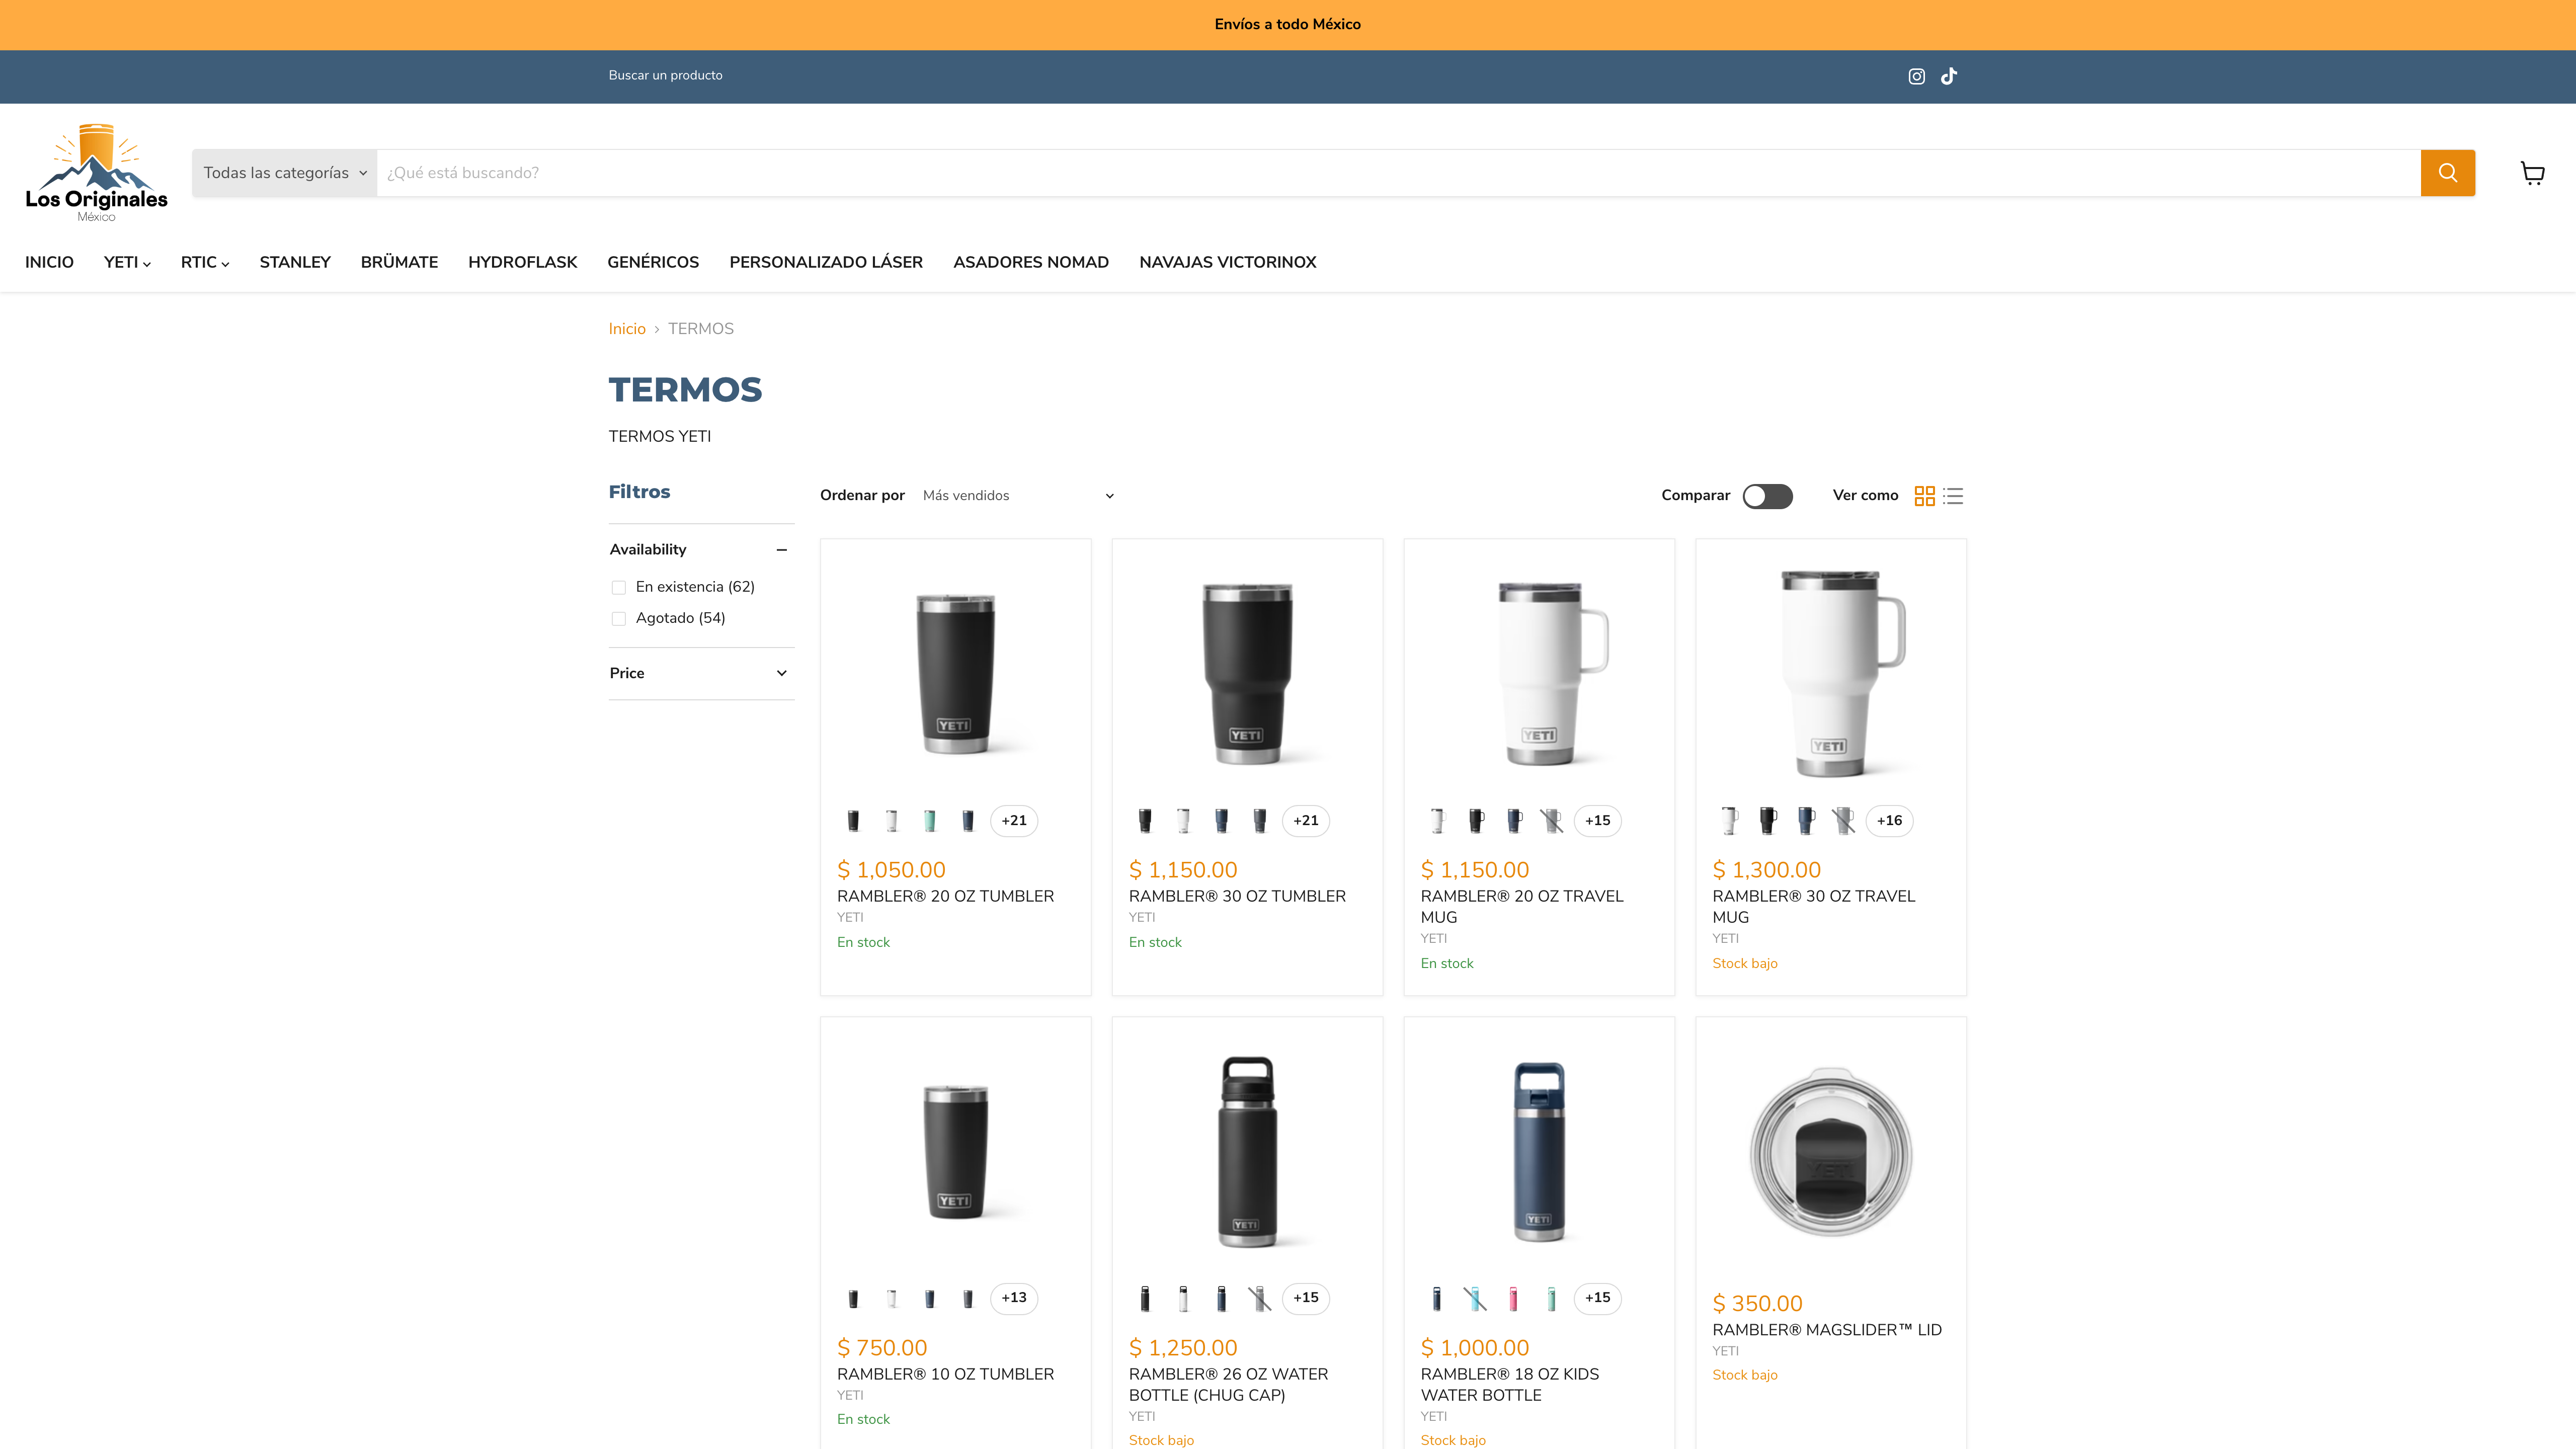
Task: Click the Inicio breadcrumb link
Action: click(x=627, y=329)
